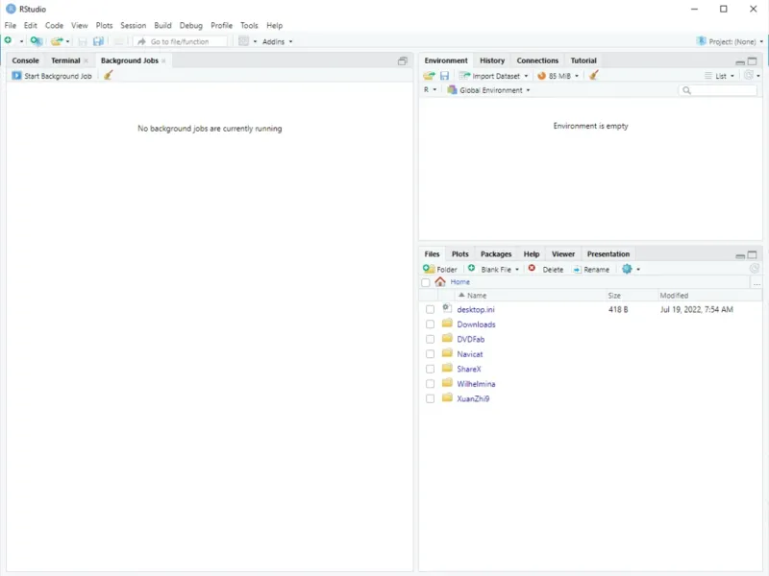Open the Session menu

(x=133, y=26)
